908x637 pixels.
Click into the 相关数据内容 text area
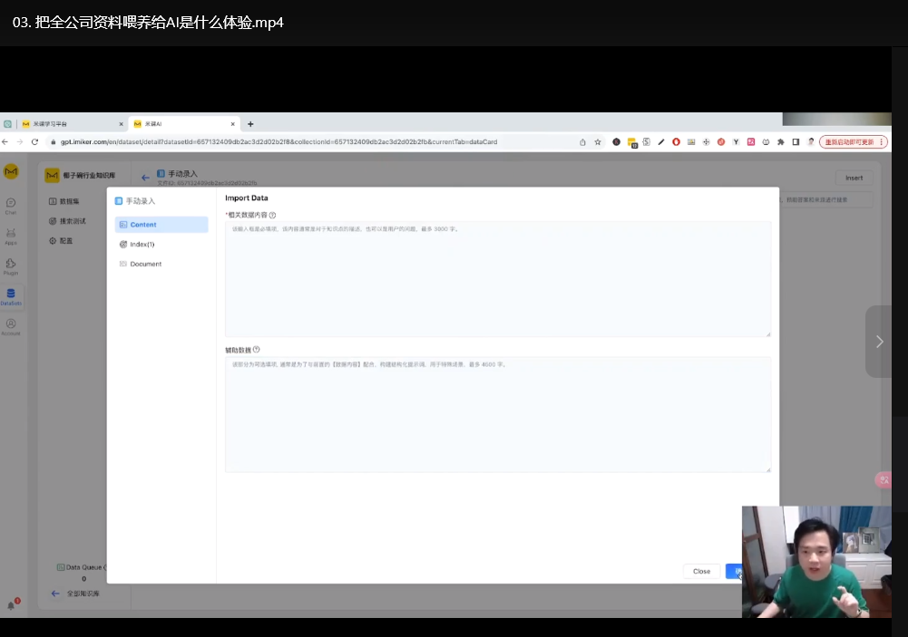tap(497, 279)
